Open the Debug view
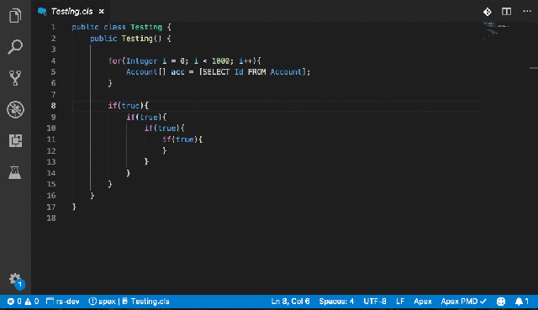This screenshot has height=310, width=538. click(15, 109)
